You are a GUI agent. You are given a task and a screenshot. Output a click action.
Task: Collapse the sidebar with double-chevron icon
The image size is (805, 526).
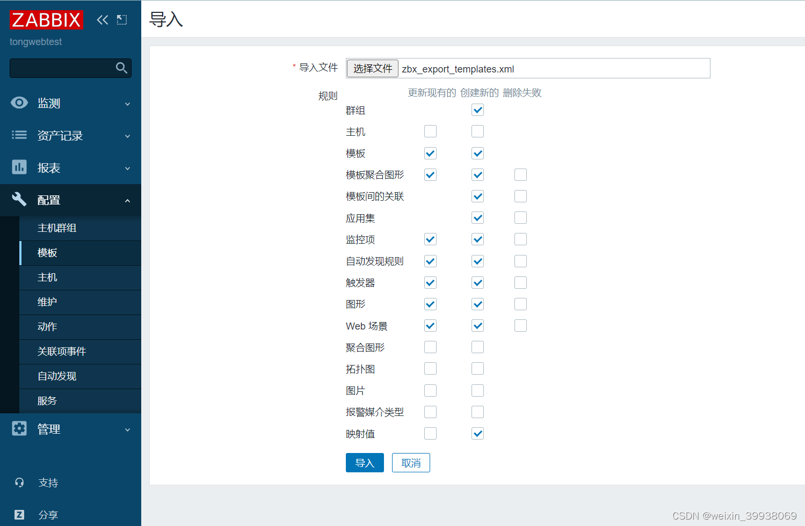coord(103,20)
